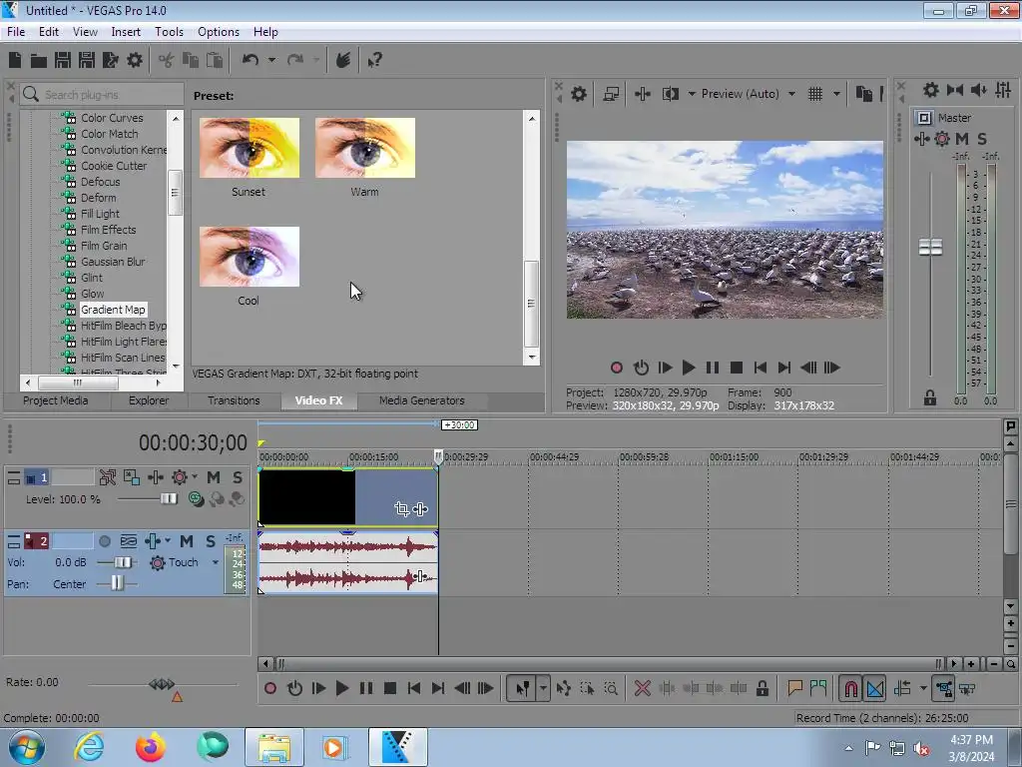1022x767 pixels.
Task: Click Stop in the timeline transport bar
Action: [390, 688]
